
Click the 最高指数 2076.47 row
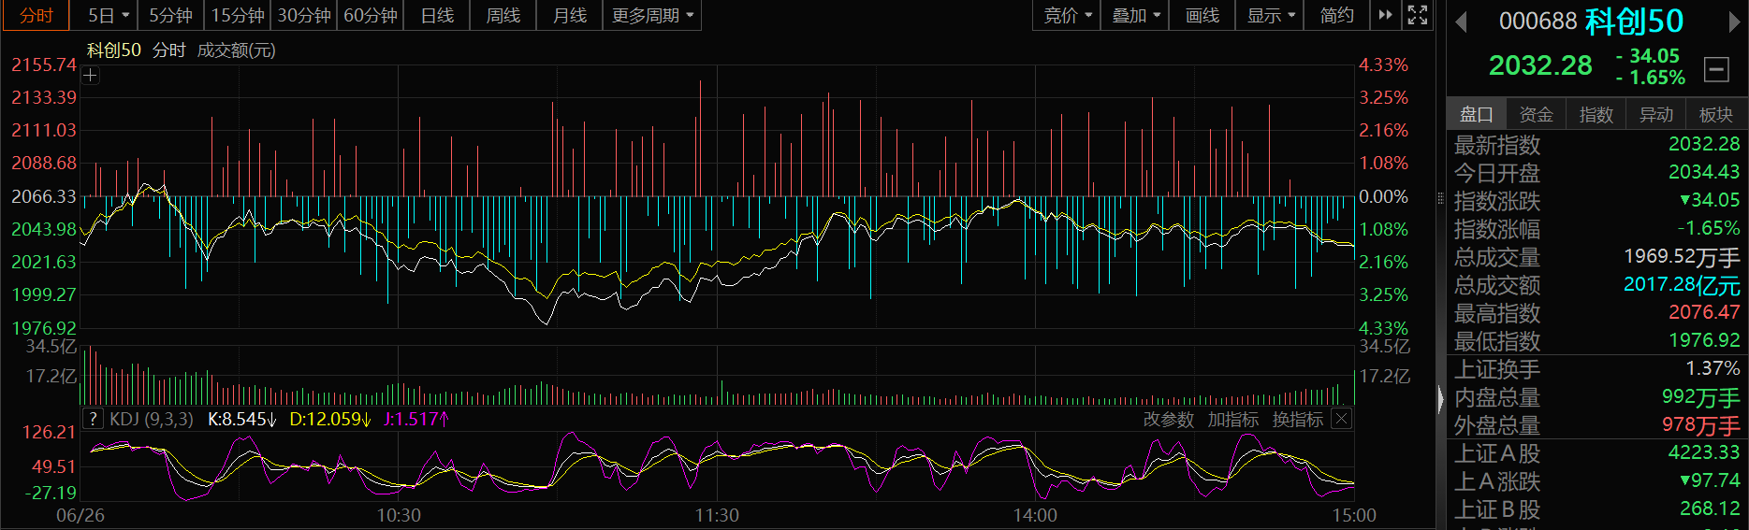pyautogui.click(x=1596, y=313)
